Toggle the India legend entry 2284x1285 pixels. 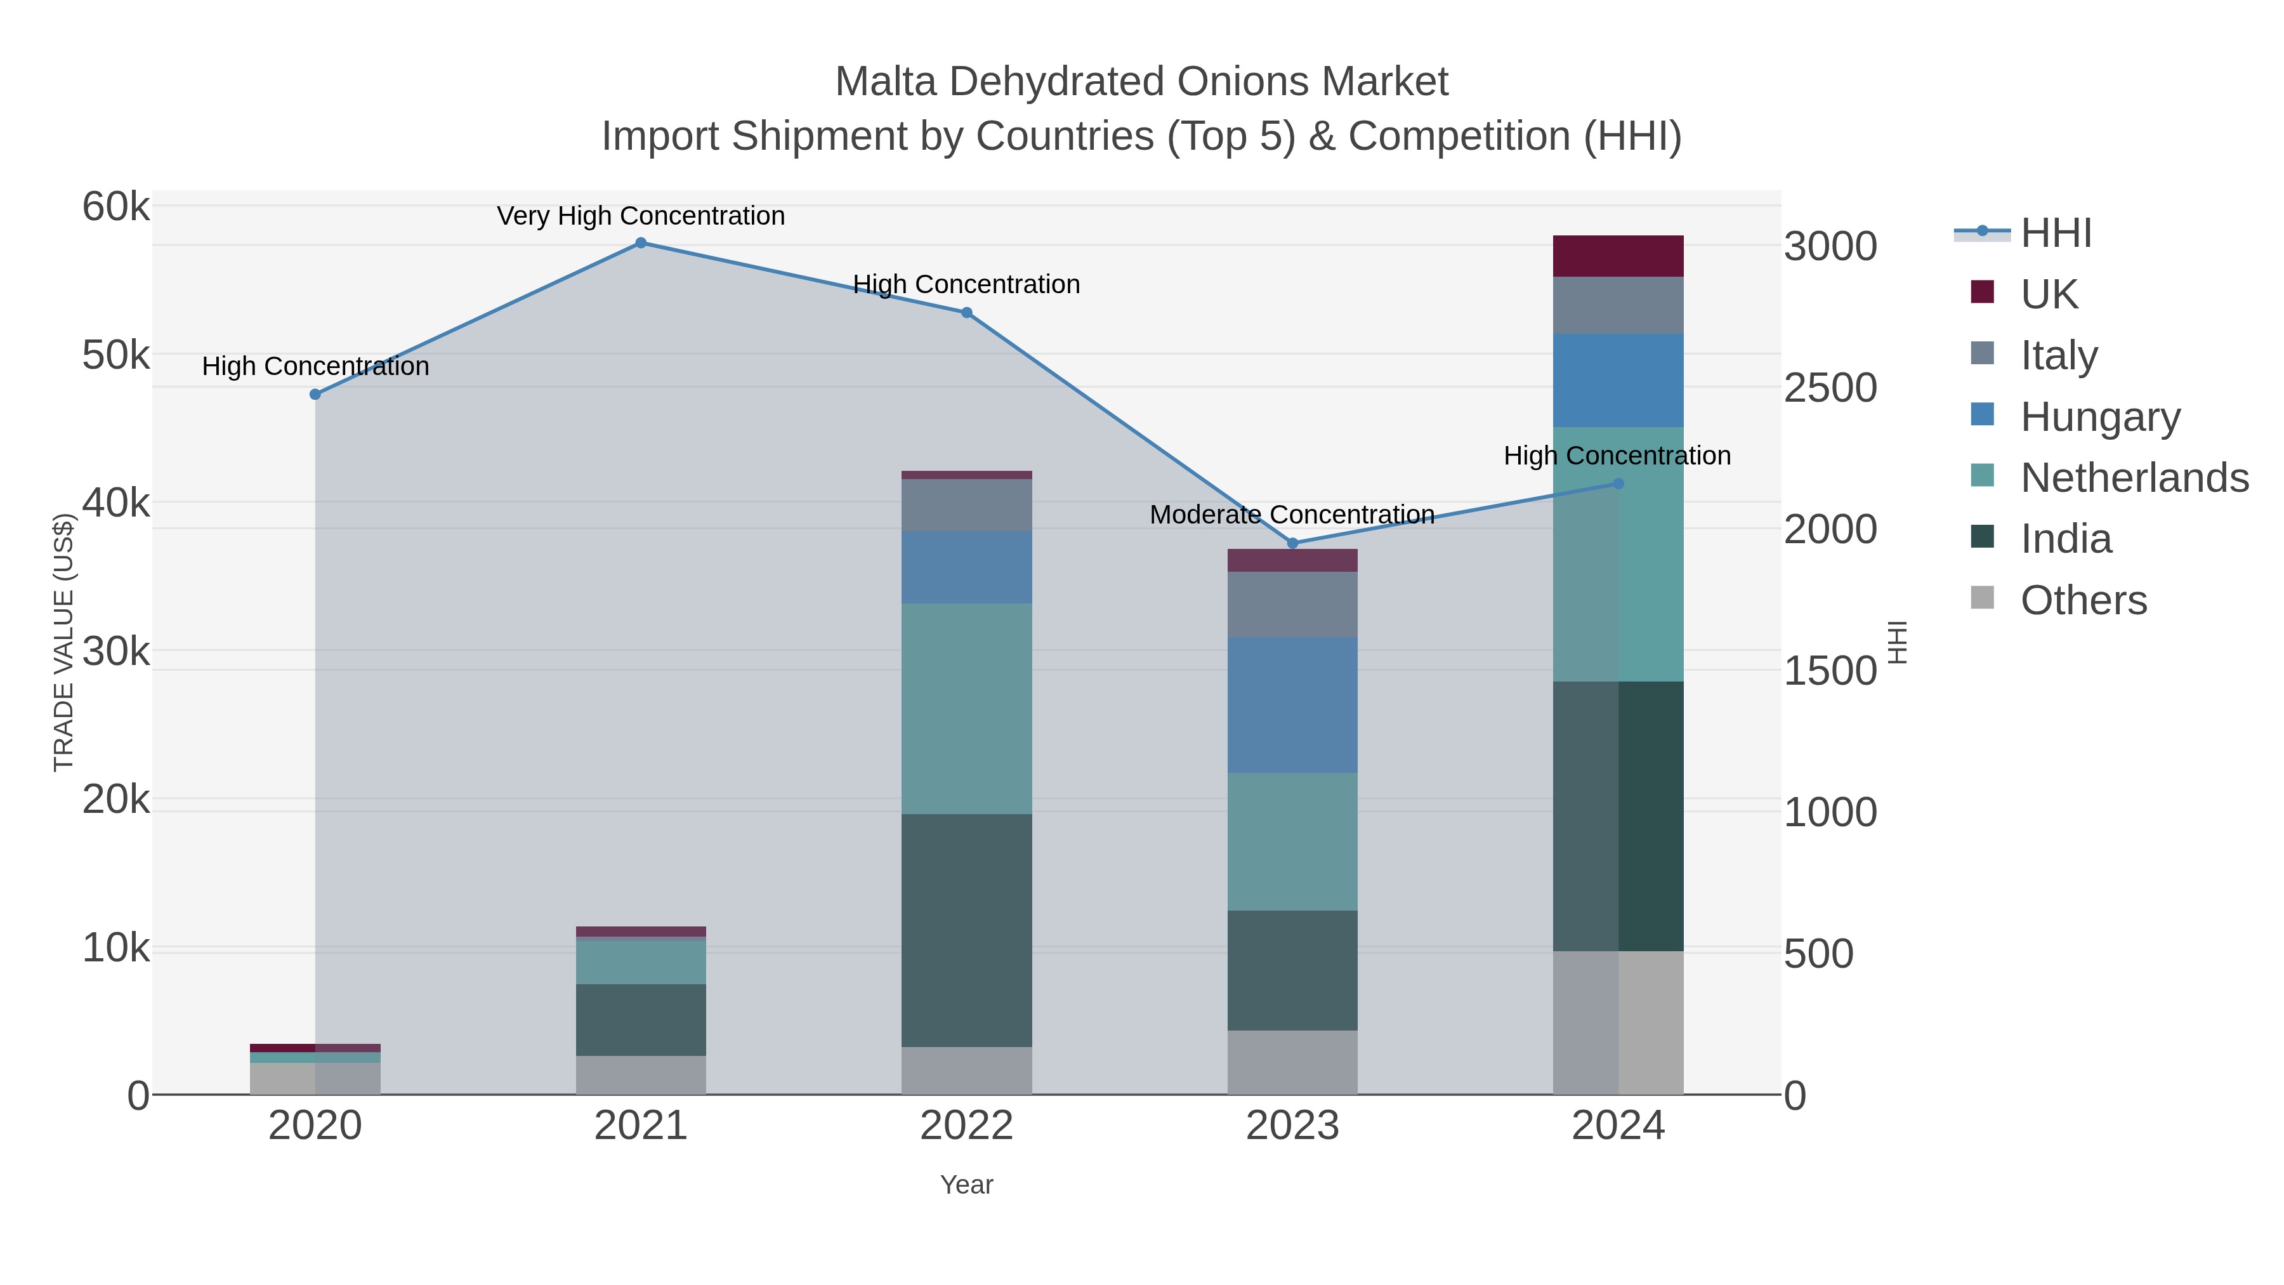pos(2041,538)
